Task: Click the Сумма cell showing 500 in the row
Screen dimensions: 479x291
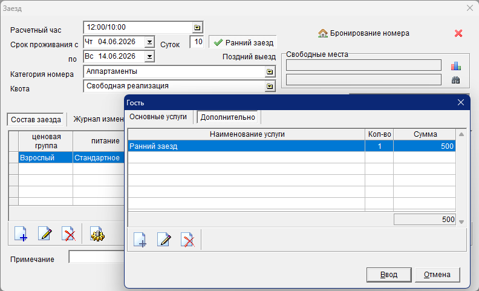Action: [x=425, y=146]
